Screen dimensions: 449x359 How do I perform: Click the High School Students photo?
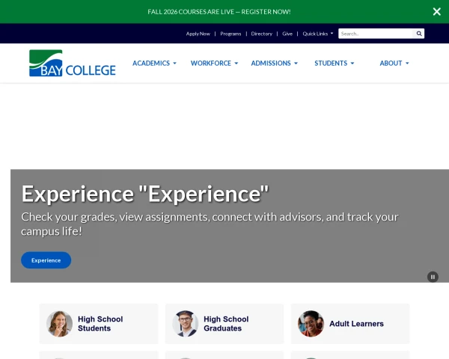tap(60, 324)
